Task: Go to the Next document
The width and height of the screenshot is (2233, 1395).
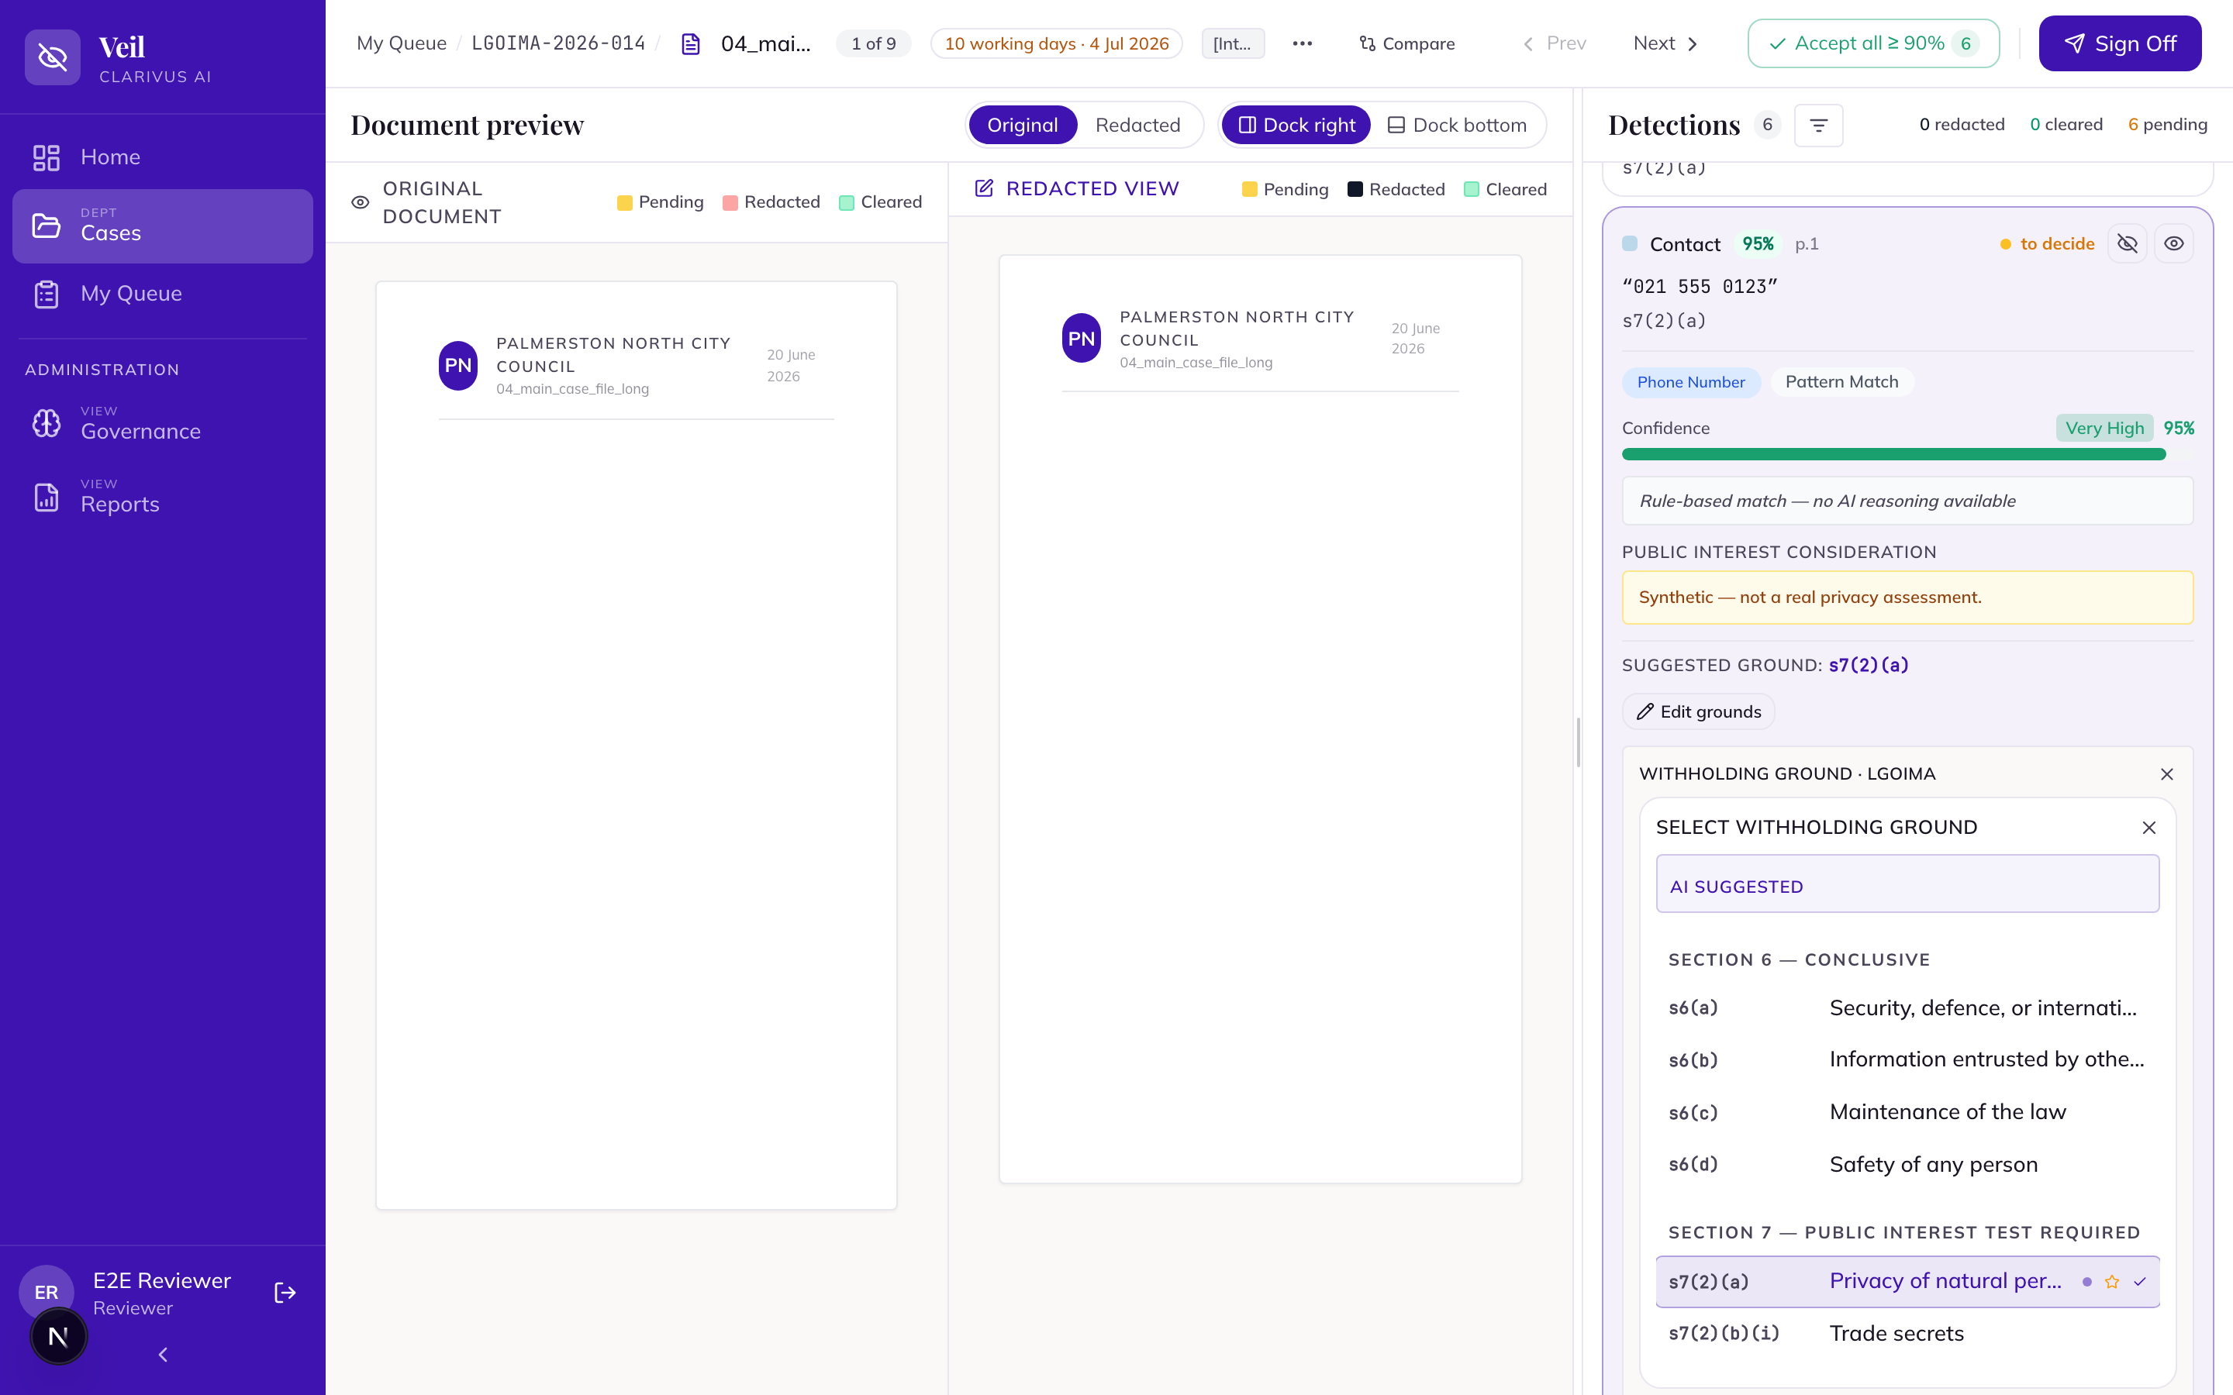Action: tap(1665, 43)
